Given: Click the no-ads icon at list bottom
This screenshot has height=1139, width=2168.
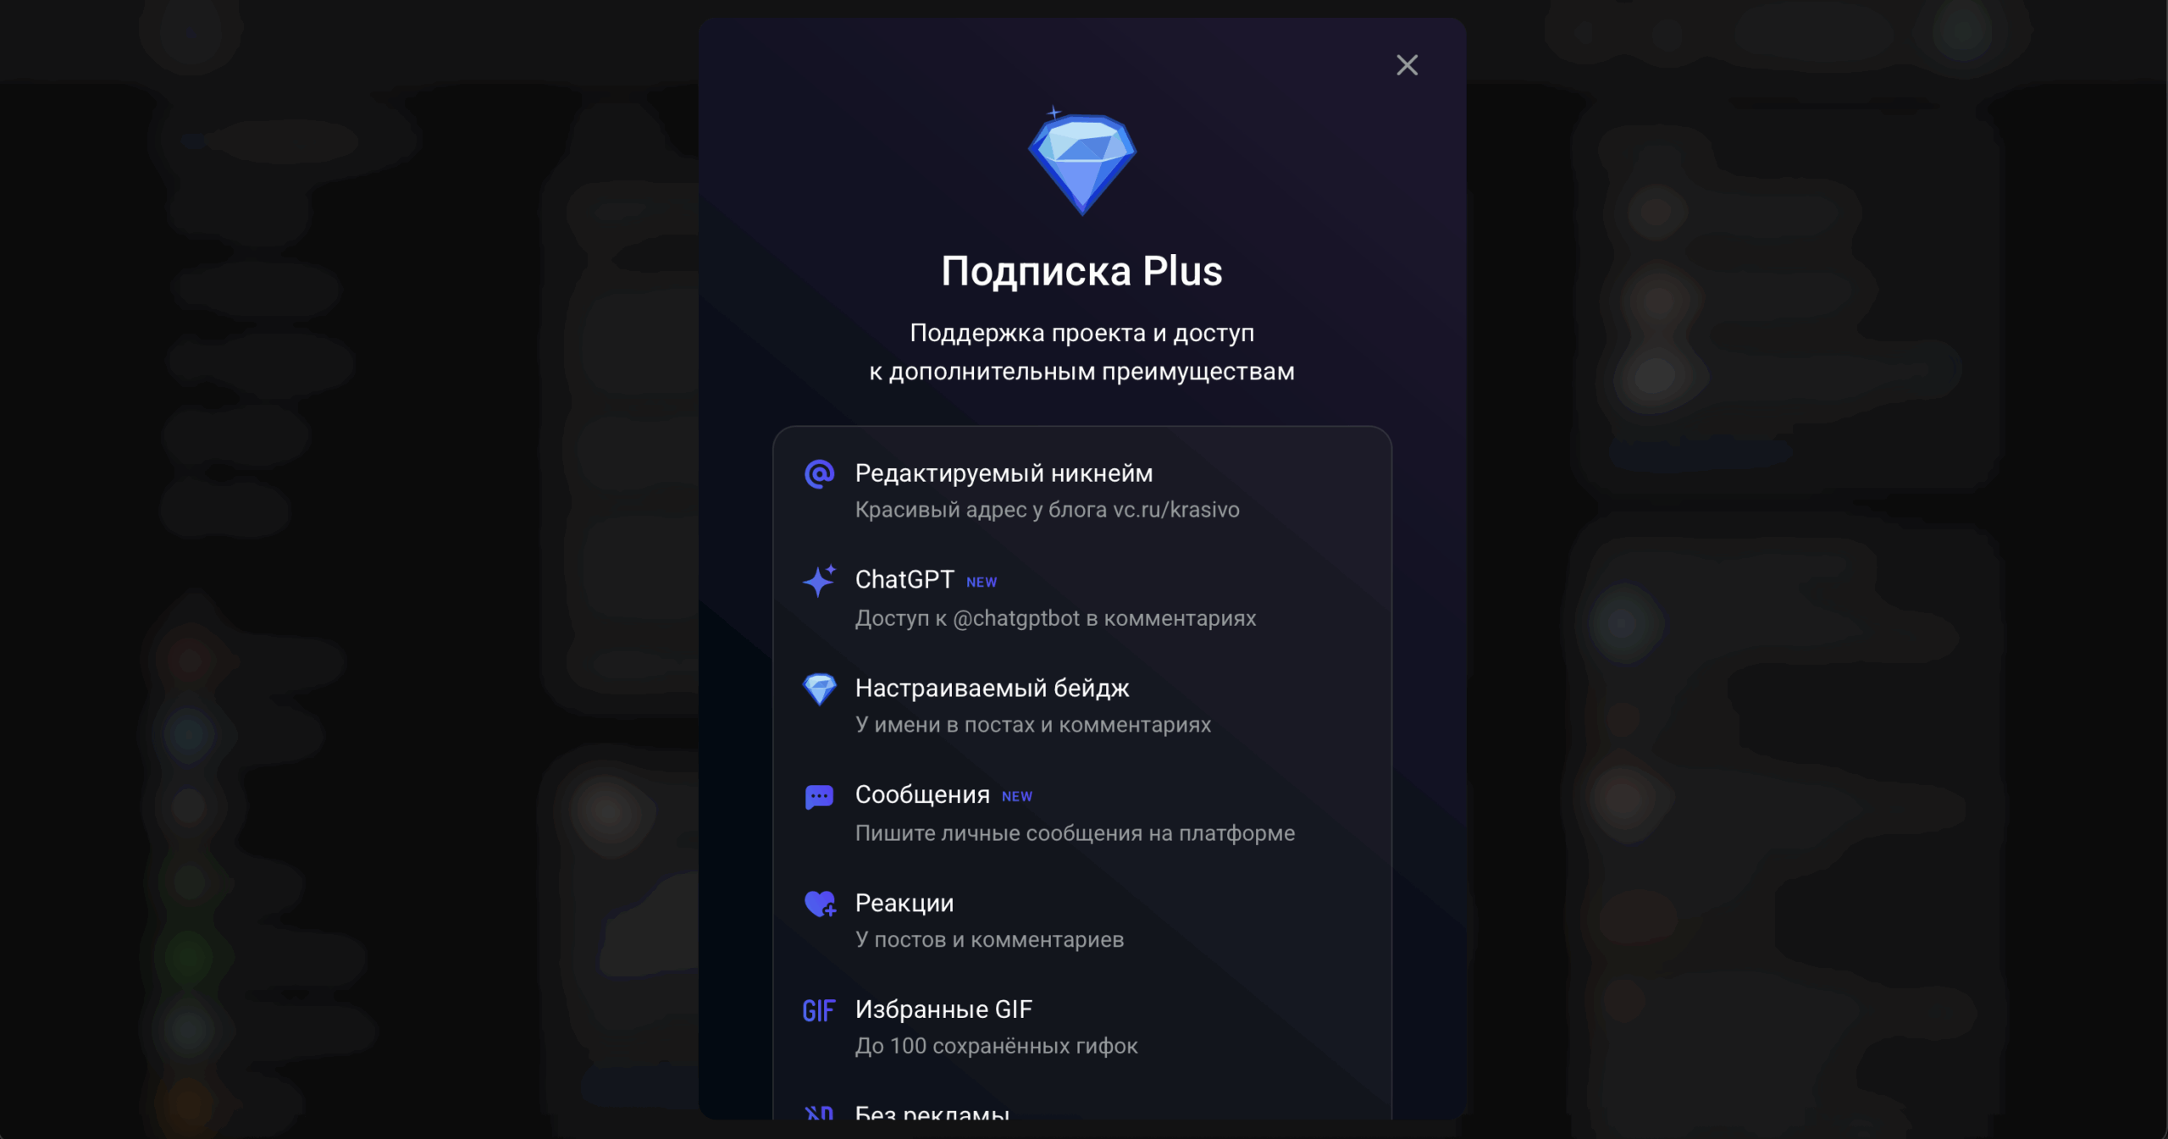Looking at the screenshot, I should 819,1113.
